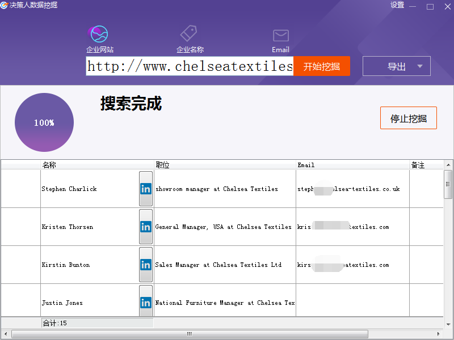Click the 开始挖掘 start button
454x340 pixels.
(322, 66)
